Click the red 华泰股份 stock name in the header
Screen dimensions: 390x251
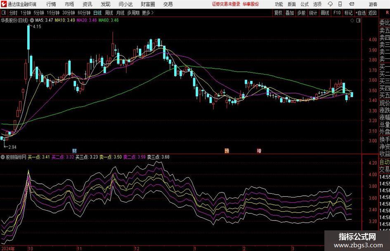(251, 4)
